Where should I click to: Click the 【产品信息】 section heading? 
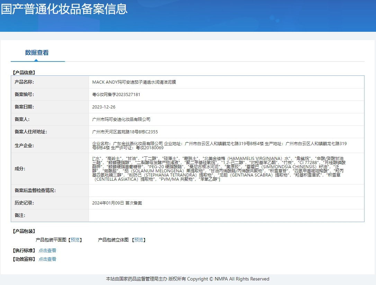pos(24,73)
